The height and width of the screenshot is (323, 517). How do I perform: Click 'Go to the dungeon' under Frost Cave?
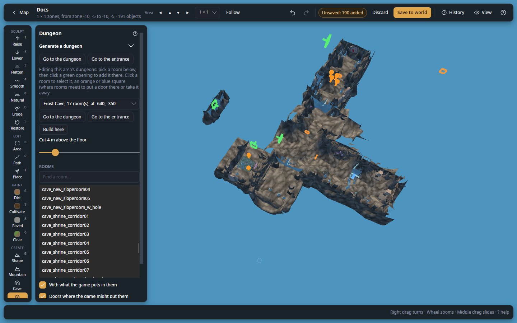pos(62,117)
